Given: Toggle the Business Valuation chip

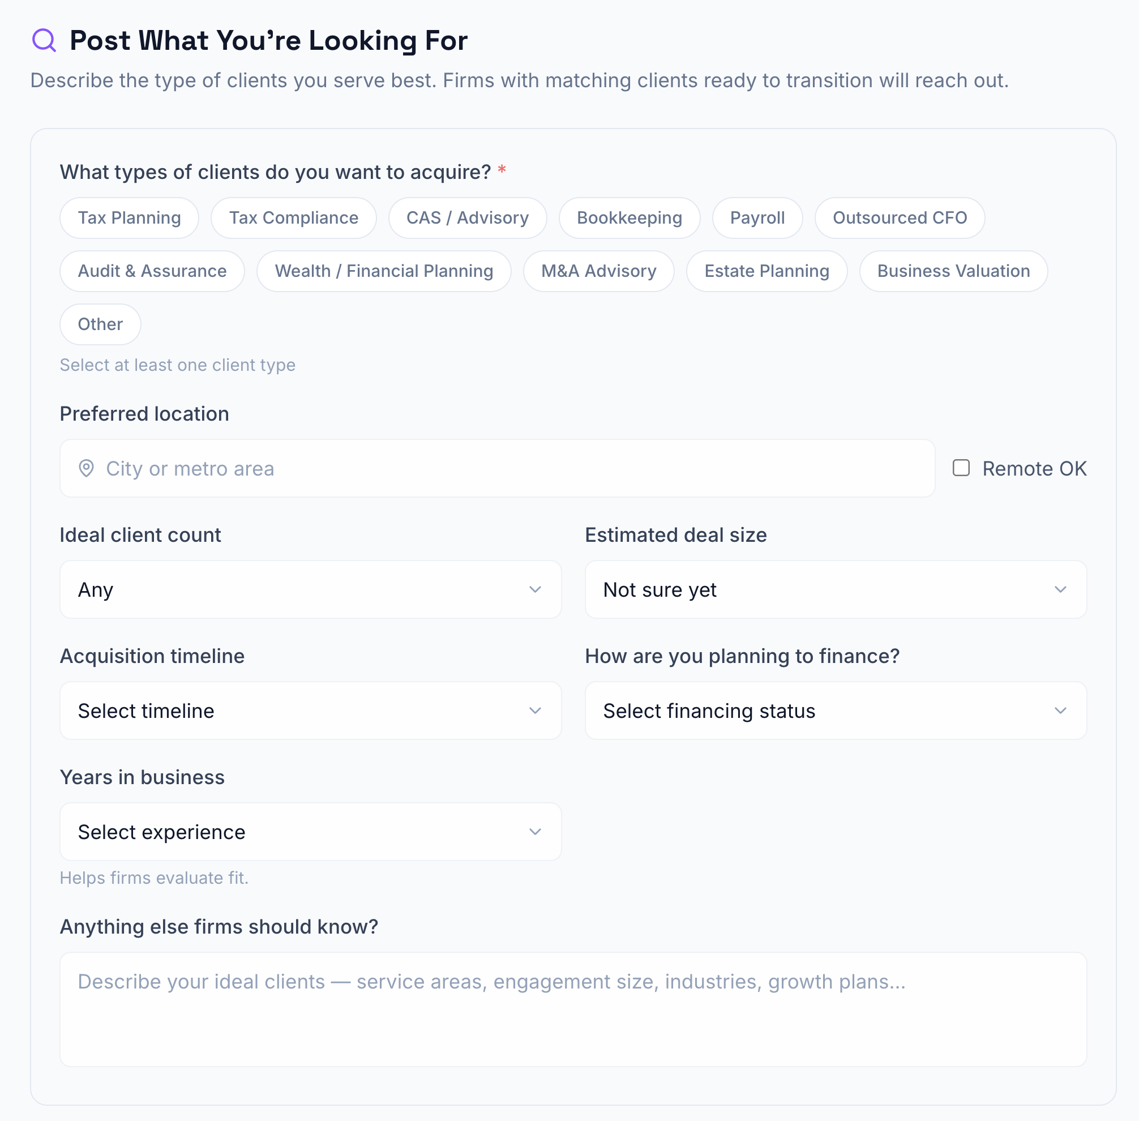Looking at the screenshot, I should pyautogui.click(x=952, y=271).
